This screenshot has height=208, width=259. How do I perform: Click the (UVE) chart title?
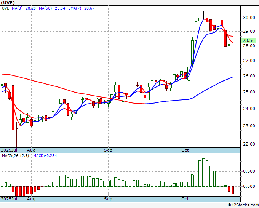tap(8, 3)
